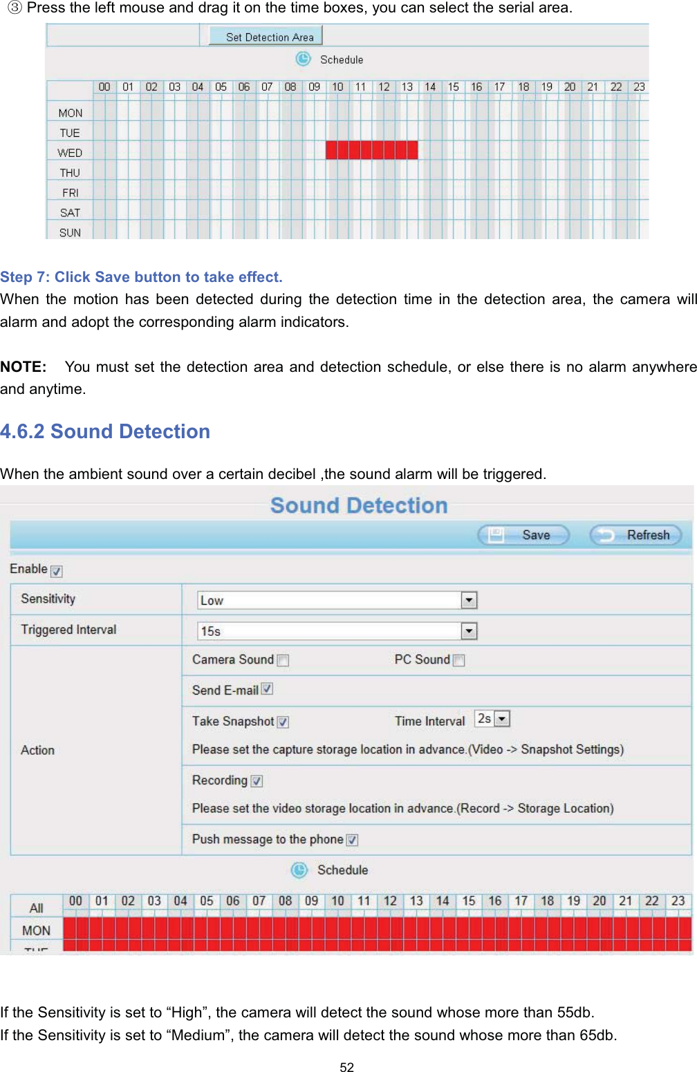This screenshot has width=697, height=1072.
Task: Click SUN row label in upper schedule
Action: [70, 232]
